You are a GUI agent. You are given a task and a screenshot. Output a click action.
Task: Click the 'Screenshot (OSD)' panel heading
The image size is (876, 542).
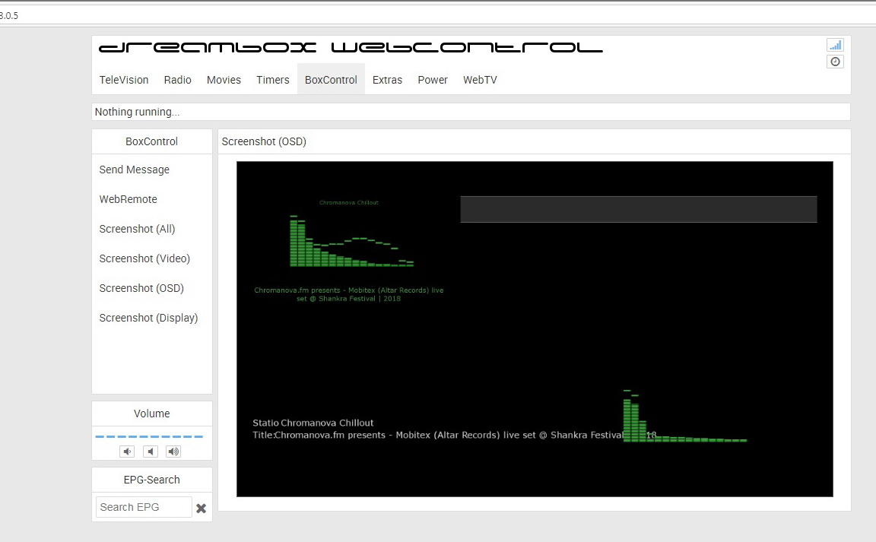(264, 141)
